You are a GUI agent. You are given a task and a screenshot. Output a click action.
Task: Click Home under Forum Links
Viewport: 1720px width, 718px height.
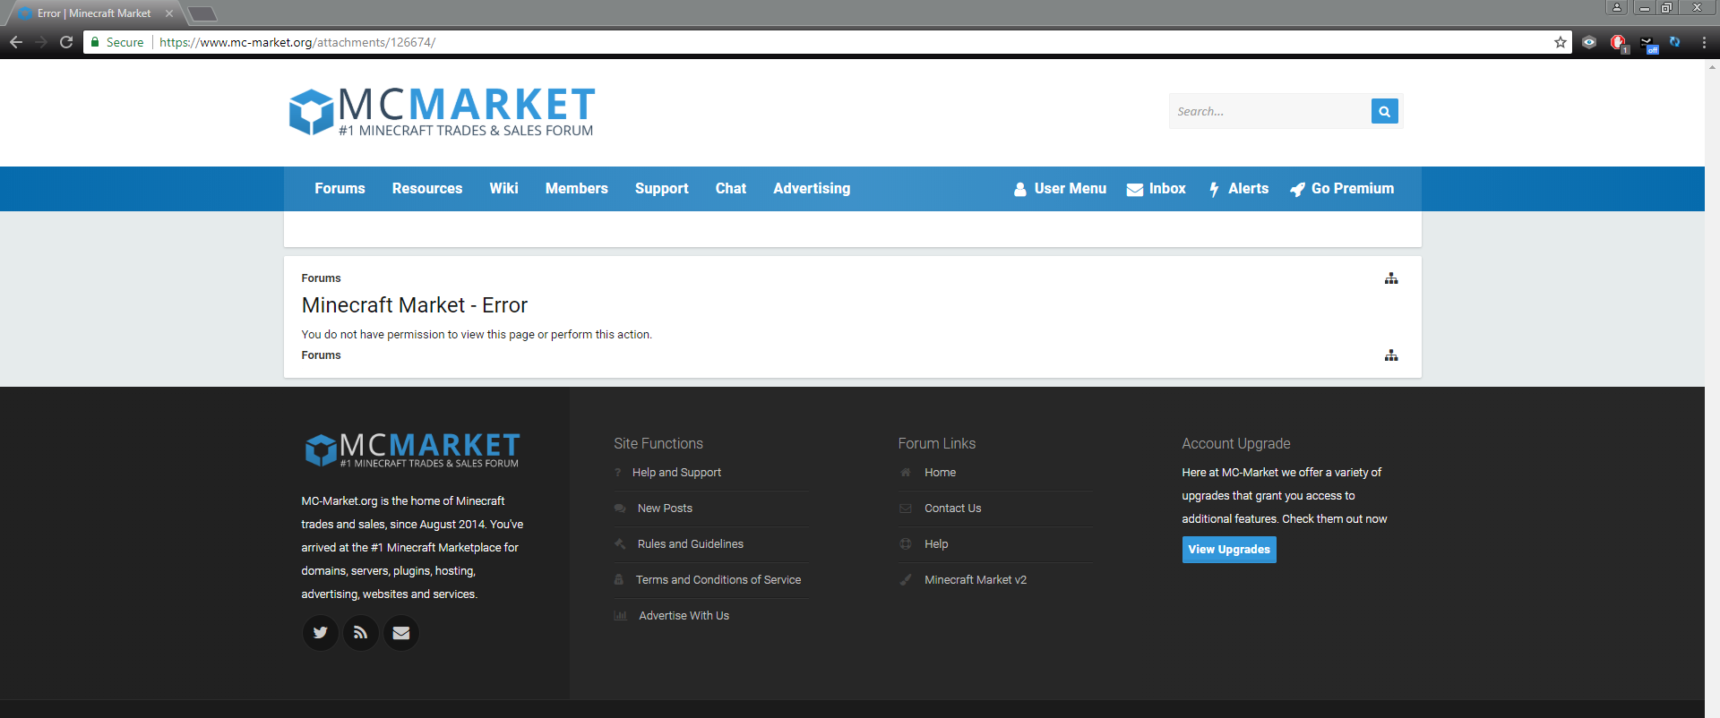coord(940,473)
